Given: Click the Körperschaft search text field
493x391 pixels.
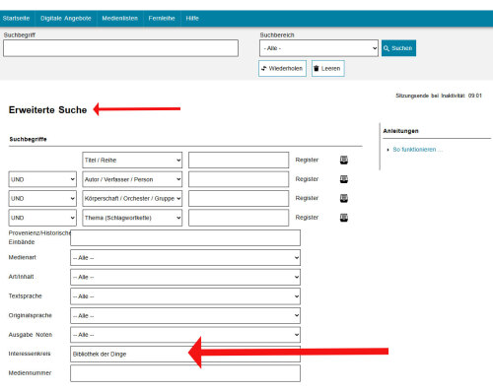Looking at the screenshot, I should click(x=239, y=198).
